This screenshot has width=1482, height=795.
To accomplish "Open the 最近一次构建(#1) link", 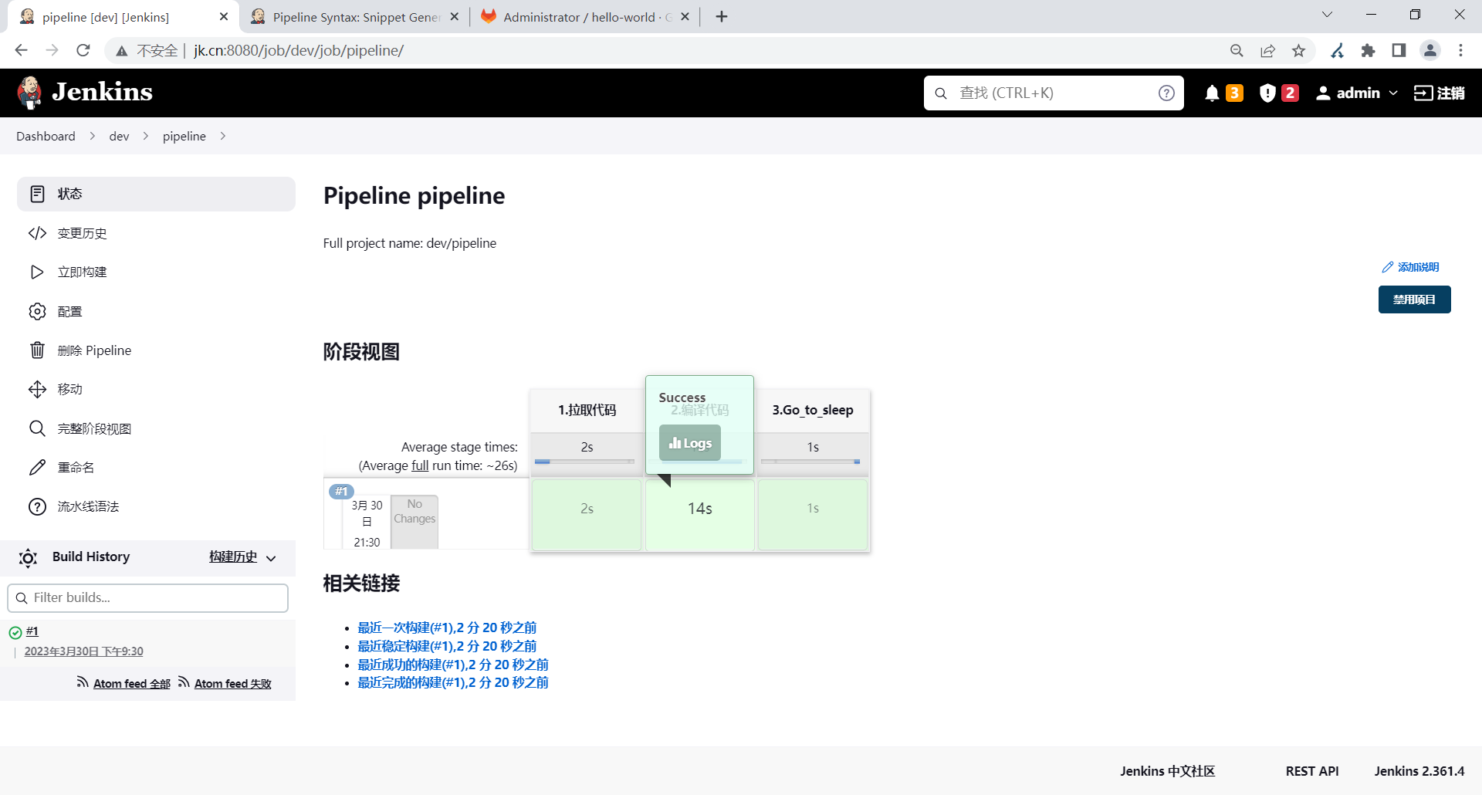I will click(447, 628).
